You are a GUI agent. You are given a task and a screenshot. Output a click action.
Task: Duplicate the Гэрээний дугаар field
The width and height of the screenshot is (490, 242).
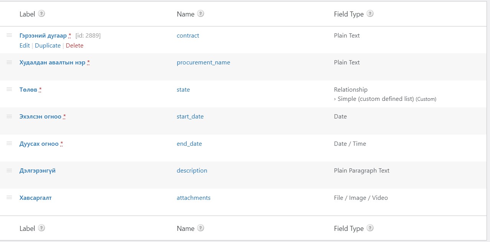pyautogui.click(x=48, y=46)
